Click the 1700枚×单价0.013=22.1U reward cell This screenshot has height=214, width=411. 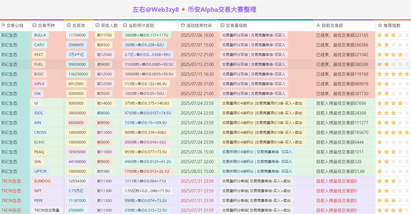(149, 171)
